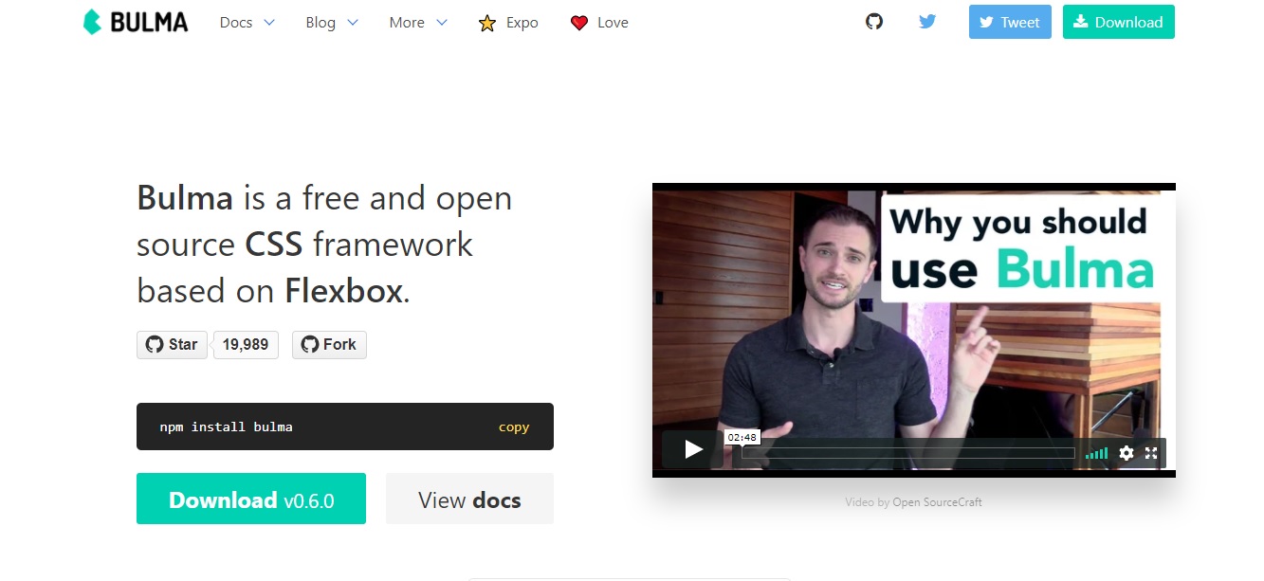Open the GitHub icon link in navbar

click(x=874, y=22)
